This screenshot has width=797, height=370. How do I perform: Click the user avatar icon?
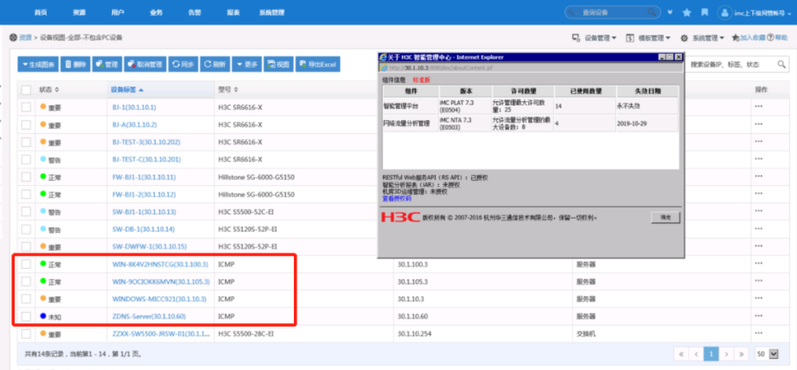(725, 13)
